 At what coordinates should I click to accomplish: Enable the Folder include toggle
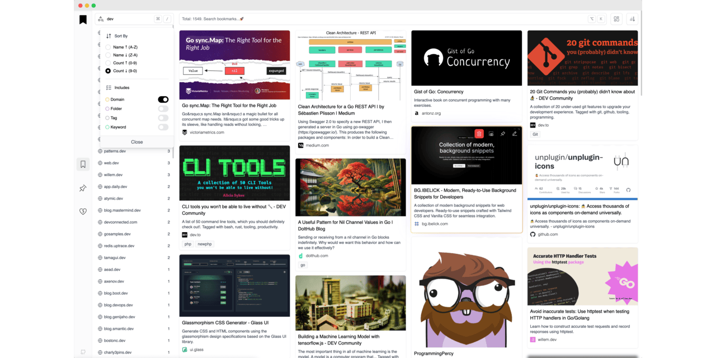tap(163, 109)
